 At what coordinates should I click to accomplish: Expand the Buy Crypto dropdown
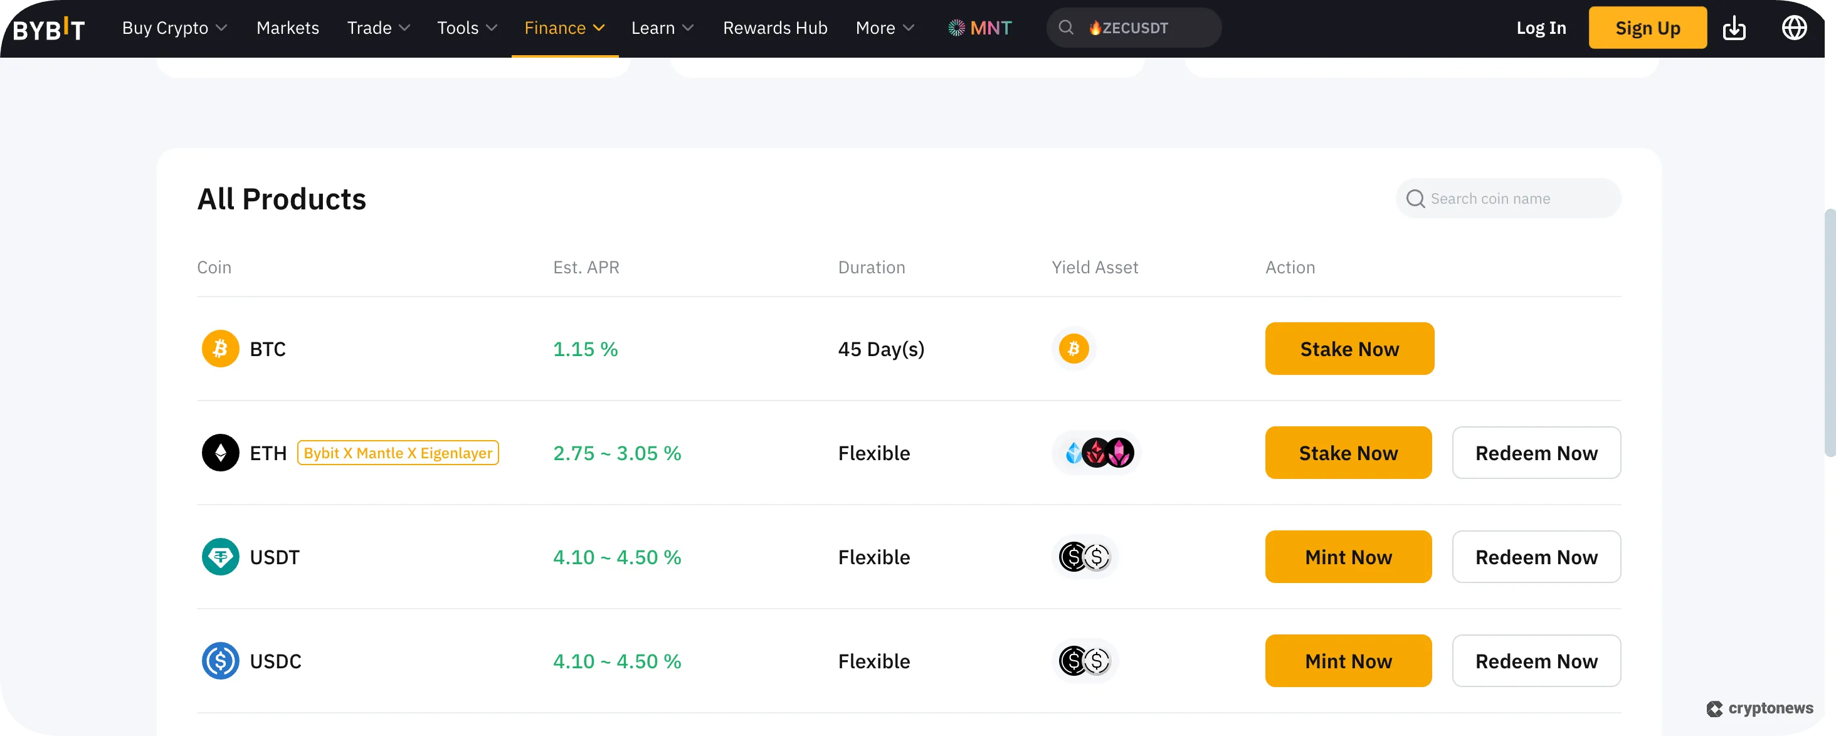pyautogui.click(x=173, y=28)
